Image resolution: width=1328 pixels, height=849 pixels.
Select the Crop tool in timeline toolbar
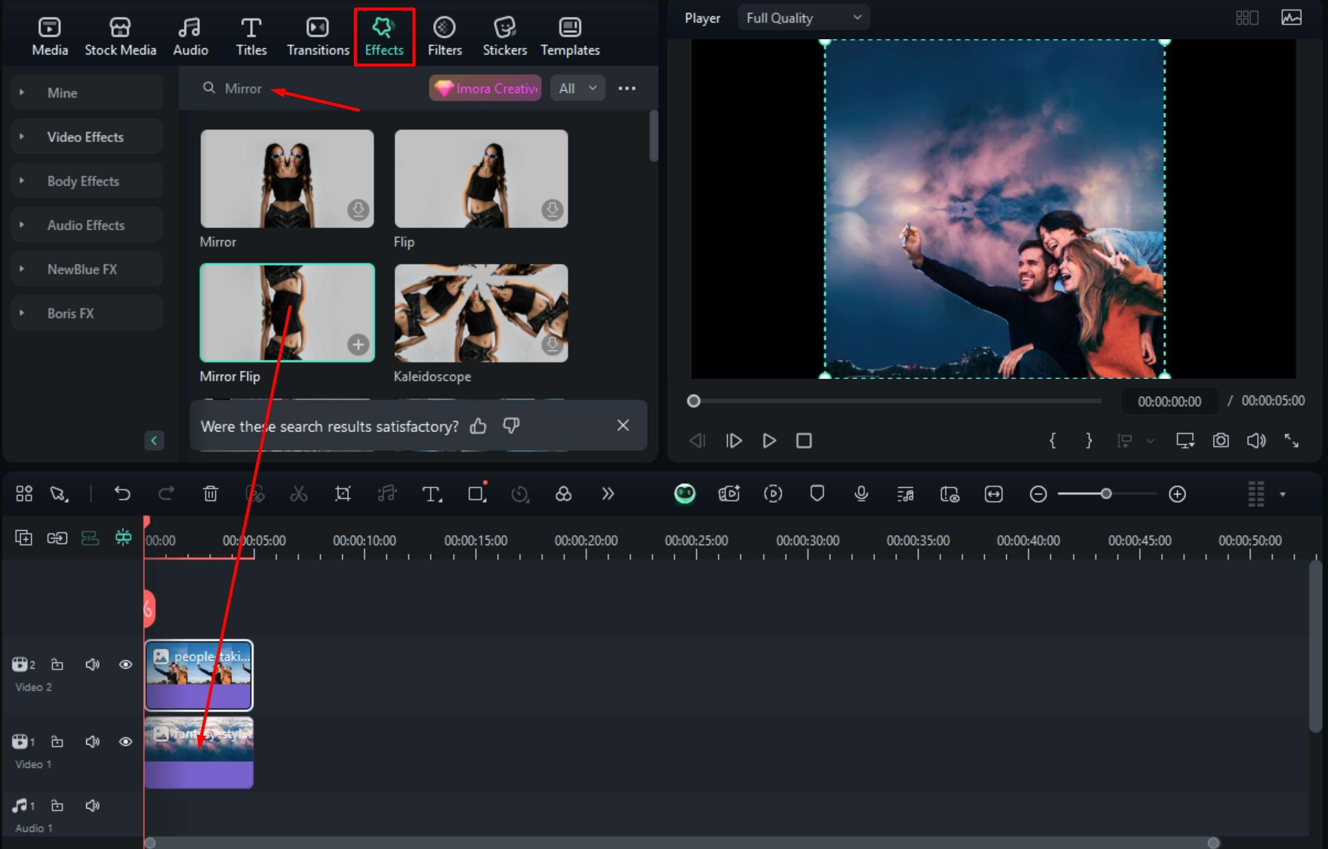pos(342,494)
